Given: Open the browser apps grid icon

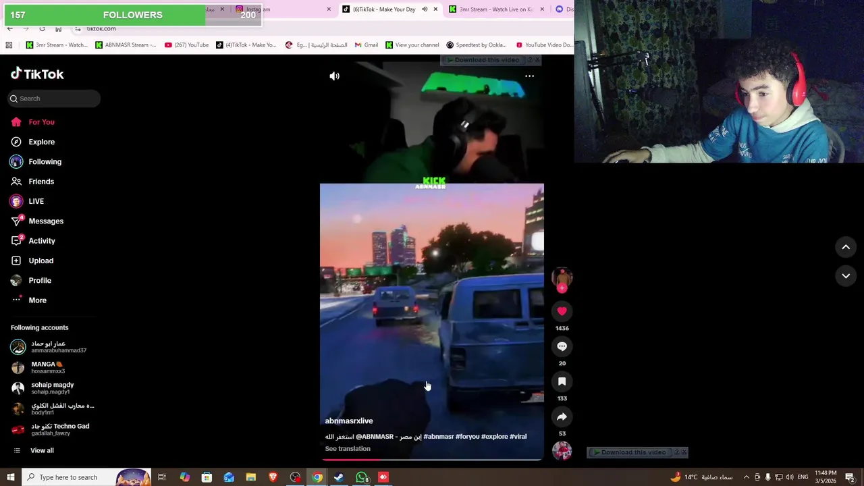Looking at the screenshot, I should click(9, 45).
